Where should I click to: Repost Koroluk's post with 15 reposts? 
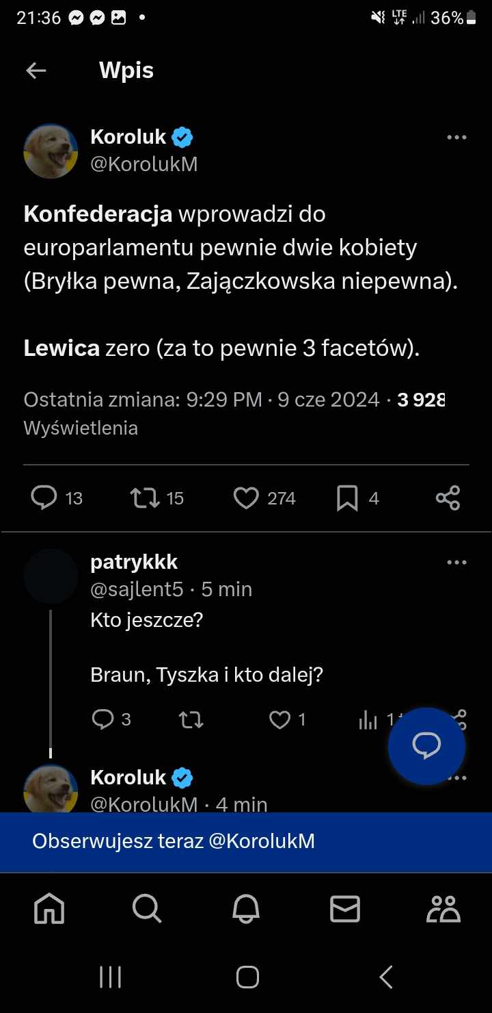143,498
